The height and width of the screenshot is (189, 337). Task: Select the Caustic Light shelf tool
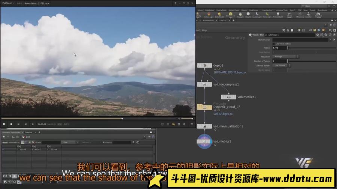[x=257, y=15]
